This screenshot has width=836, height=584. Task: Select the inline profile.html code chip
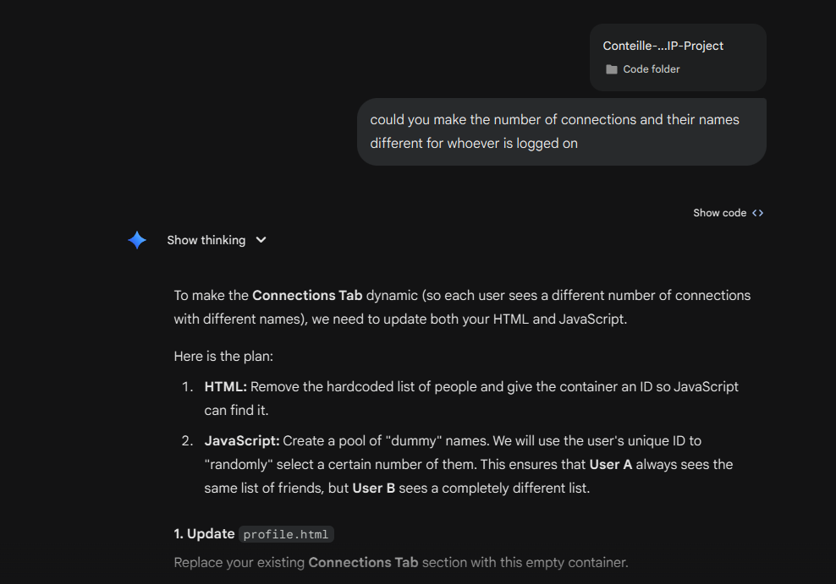[286, 534]
